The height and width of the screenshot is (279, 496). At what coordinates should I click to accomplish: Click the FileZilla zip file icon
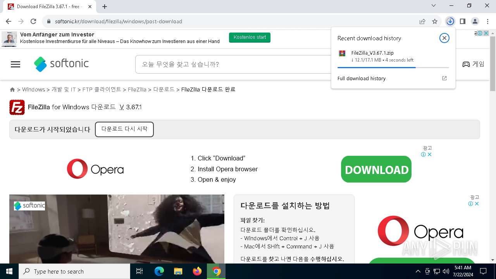(x=342, y=53)
